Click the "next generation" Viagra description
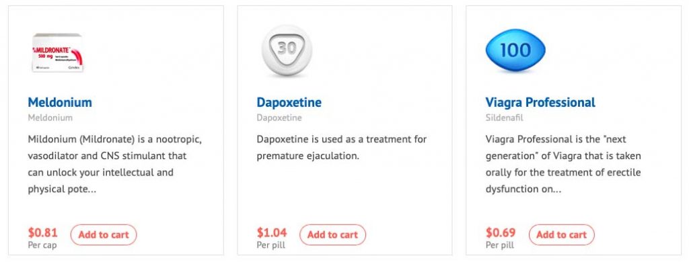The width and height of the screenshot is (689, 262). click(563, 165)
